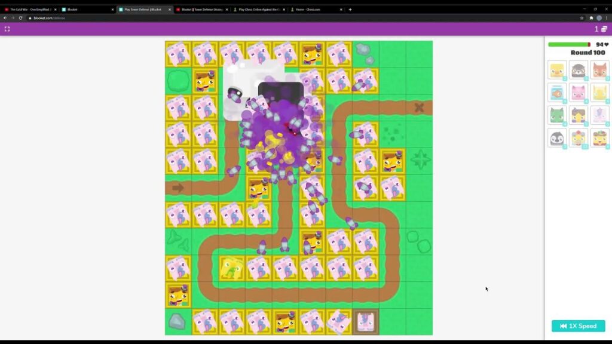Open the Chrome three-dot menu

[607, 18]
